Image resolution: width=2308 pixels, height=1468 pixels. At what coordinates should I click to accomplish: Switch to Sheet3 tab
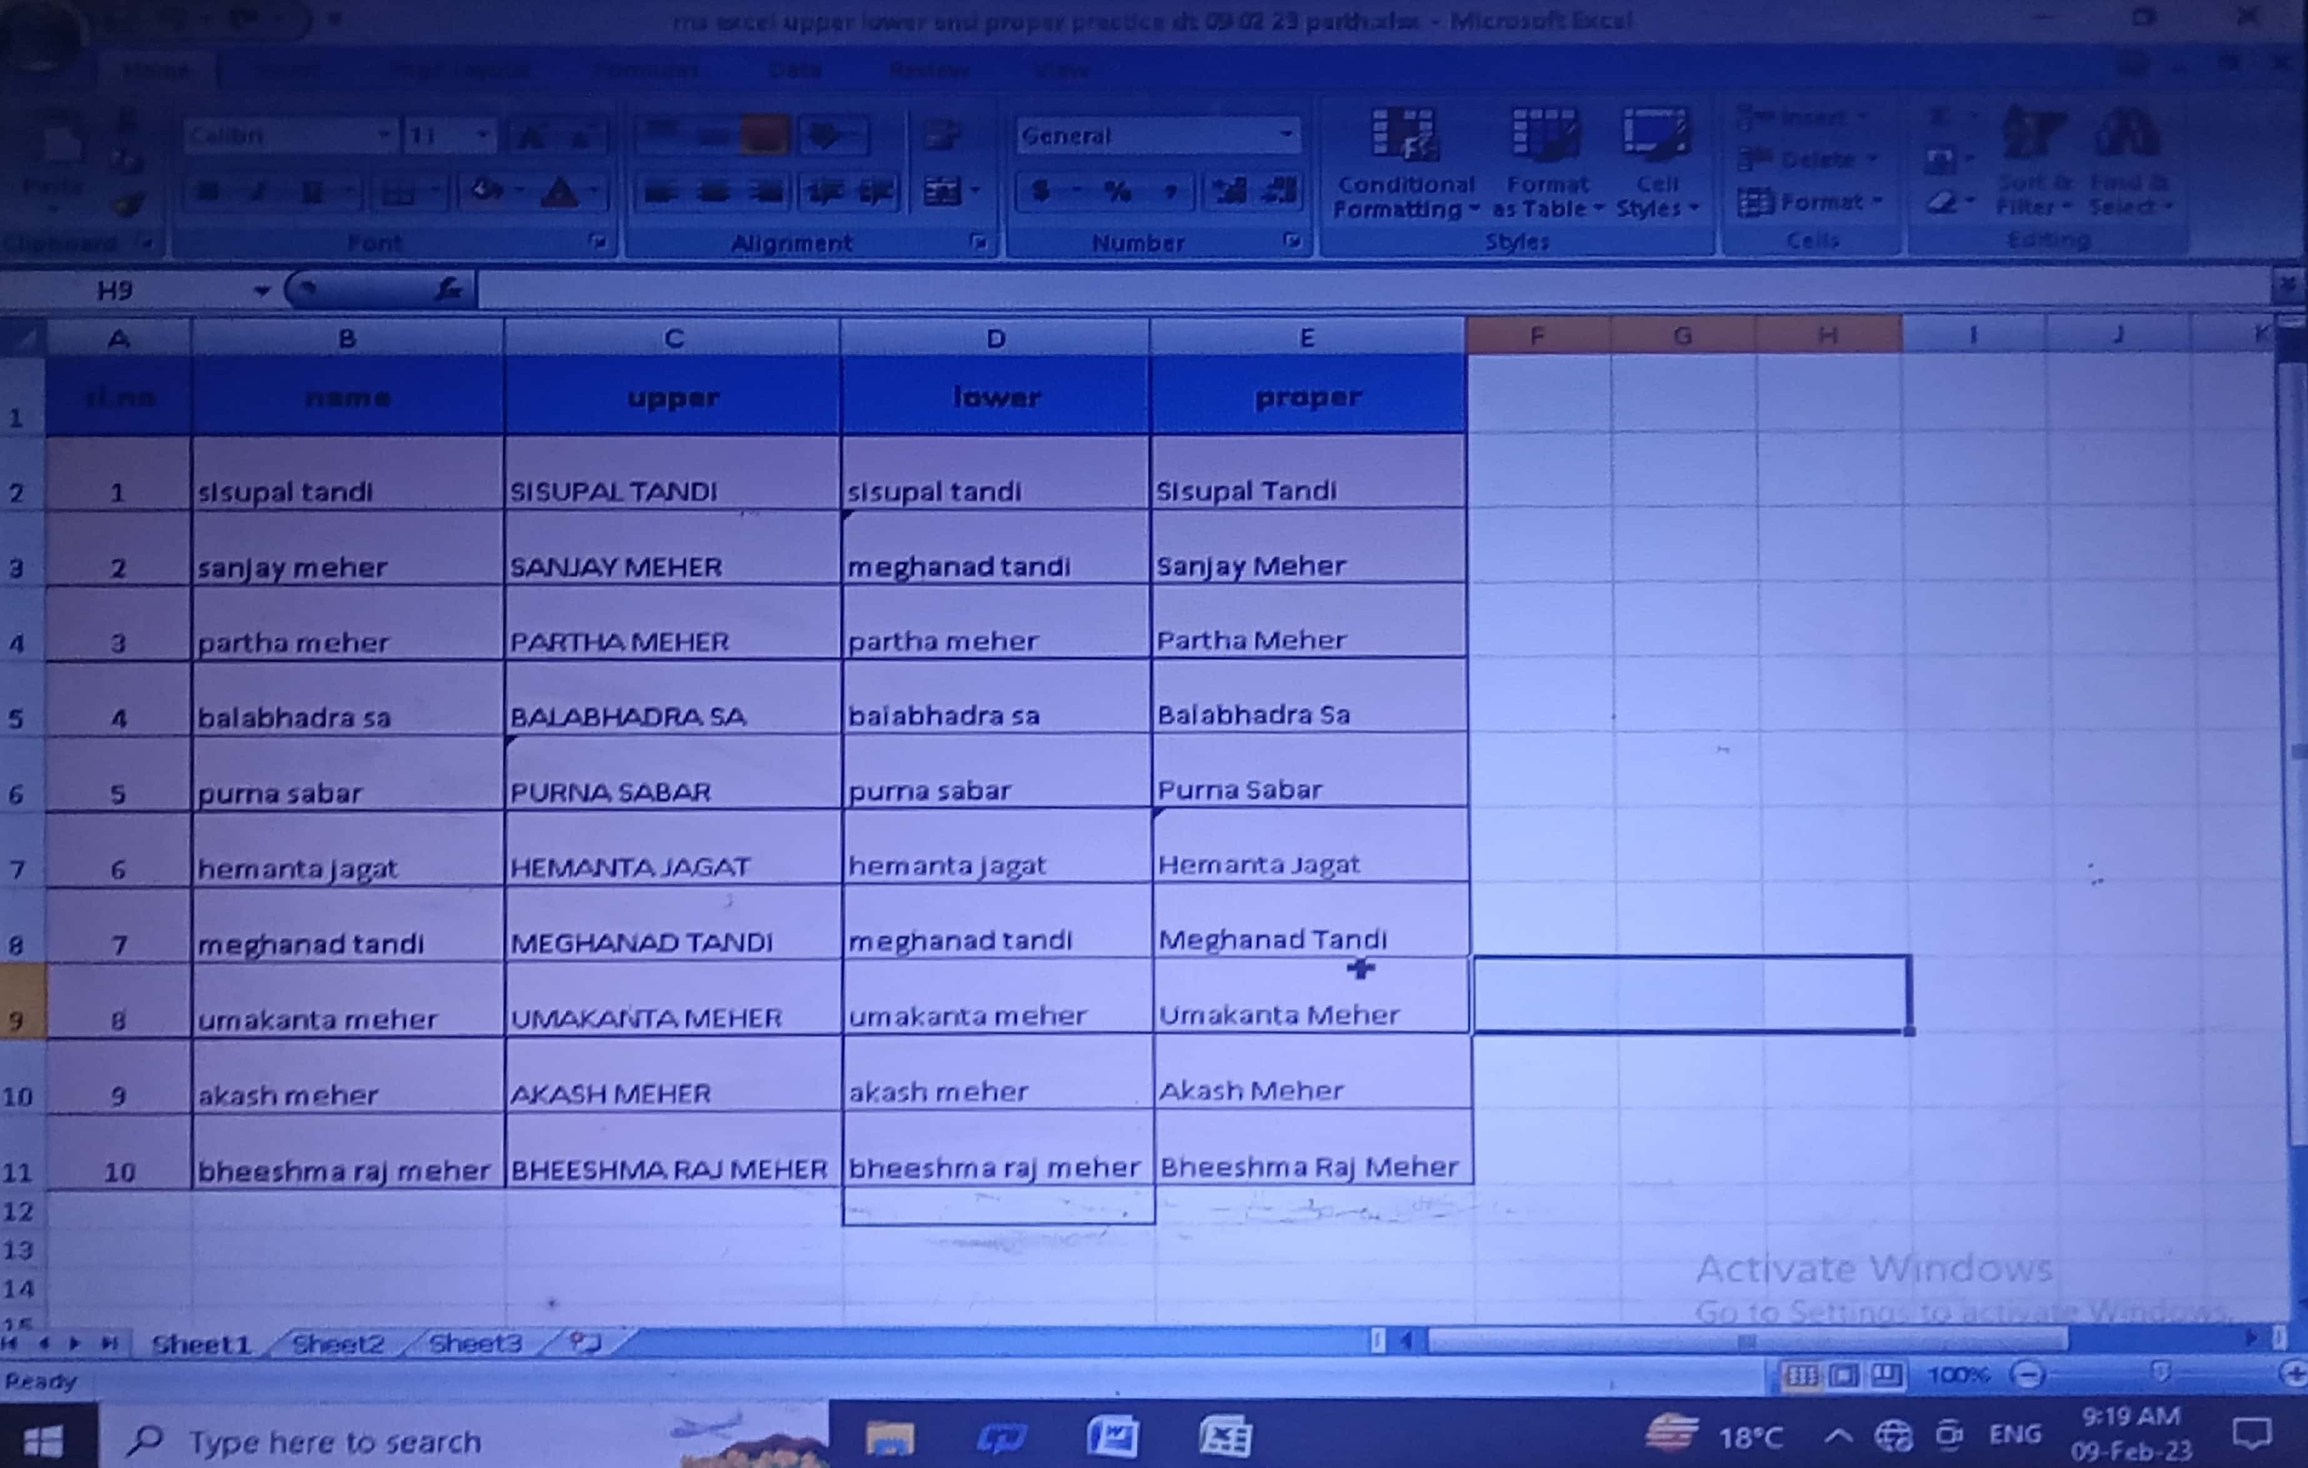[474, 1344]
